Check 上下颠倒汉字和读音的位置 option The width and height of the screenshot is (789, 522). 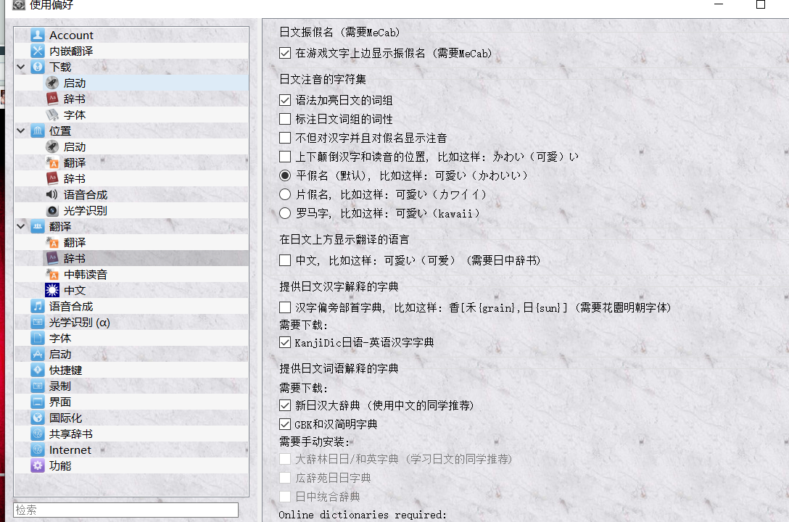[285, 157]
